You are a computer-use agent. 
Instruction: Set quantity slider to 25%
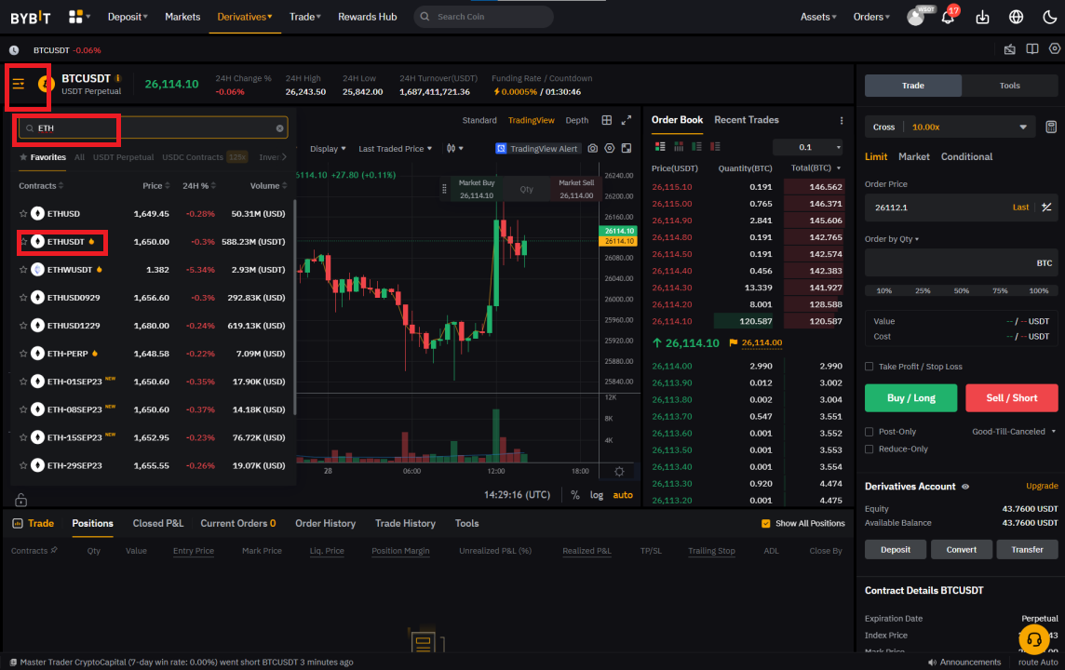click(x=923, y=290)
